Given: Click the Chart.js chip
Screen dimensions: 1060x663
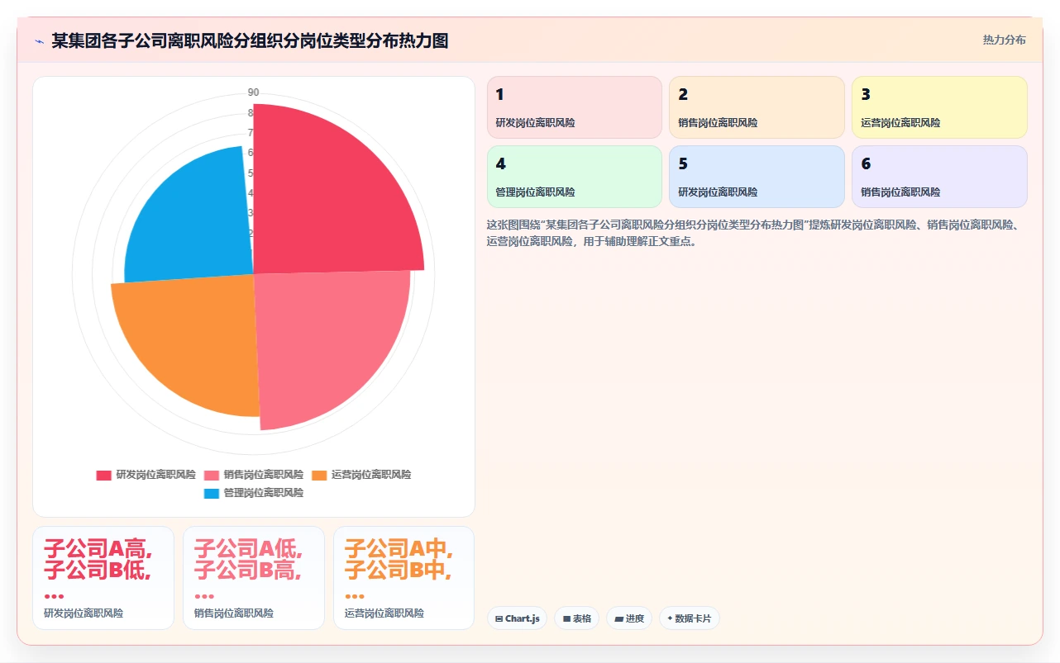Looking at the screenshot, I should tap(517, 618).
